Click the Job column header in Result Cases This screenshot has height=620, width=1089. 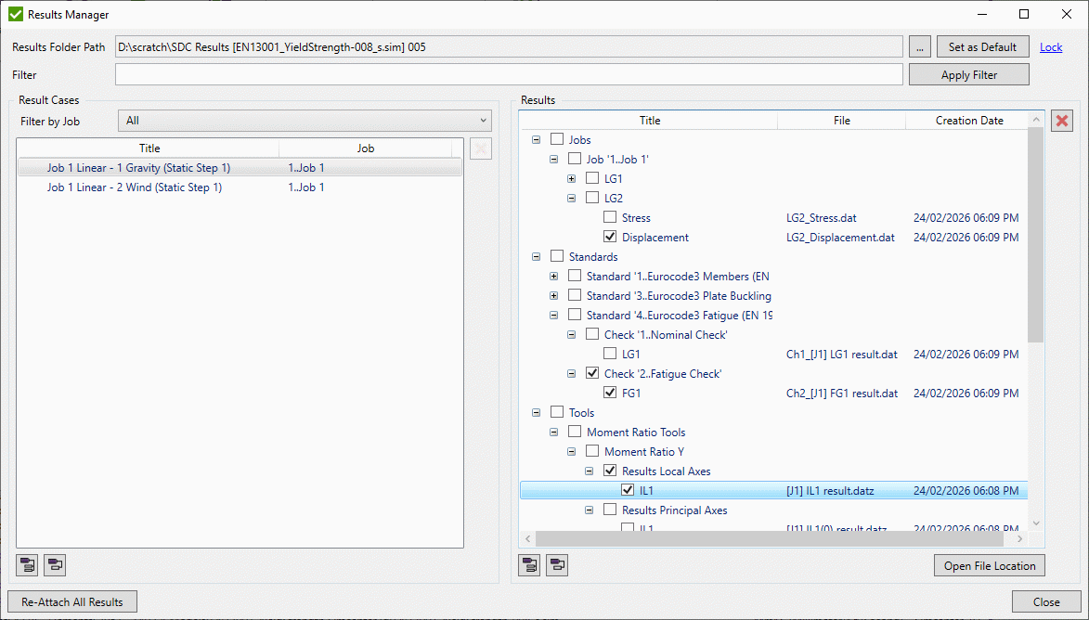(x=365, y=148)
